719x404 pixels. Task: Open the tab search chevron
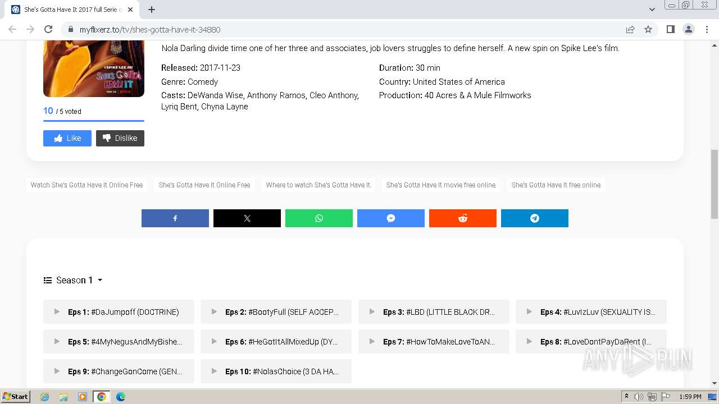point(652,10)
